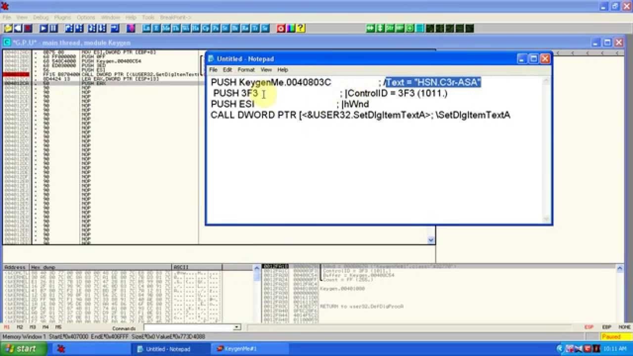Click the Execute till return icon
Viewport: 633px width, 356px height.
(115, 28)
